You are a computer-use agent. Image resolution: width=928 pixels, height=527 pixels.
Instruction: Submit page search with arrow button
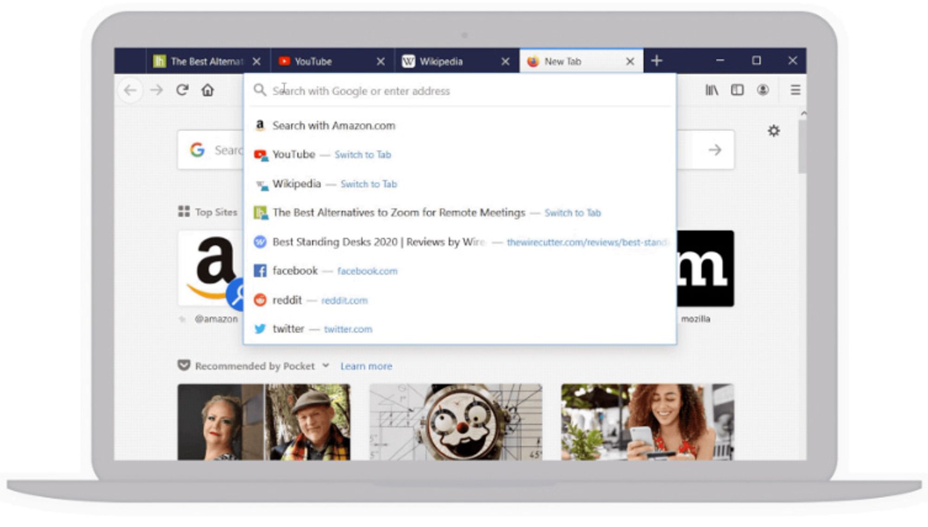pos(715,150)
